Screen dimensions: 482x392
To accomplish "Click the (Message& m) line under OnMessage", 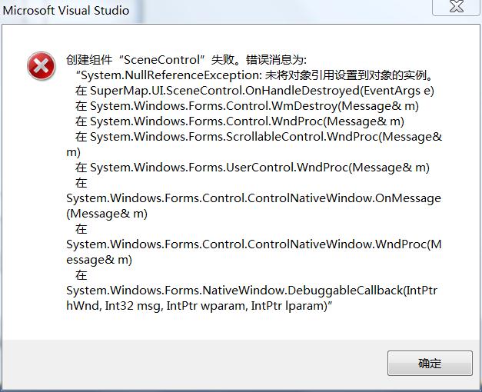I will pyautogui.click(x=107, y=214).
